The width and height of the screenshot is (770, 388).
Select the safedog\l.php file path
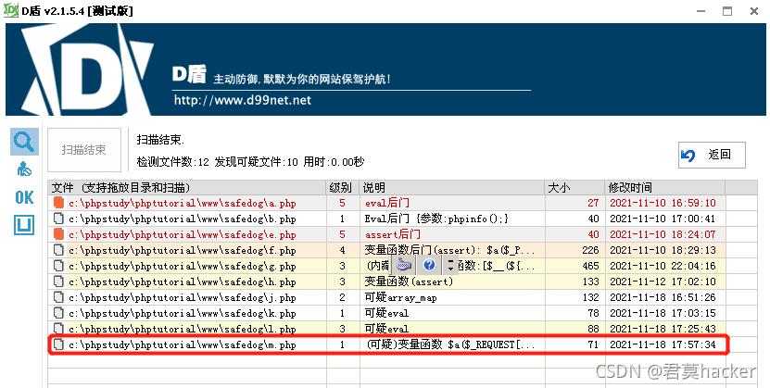pos(183,329)
